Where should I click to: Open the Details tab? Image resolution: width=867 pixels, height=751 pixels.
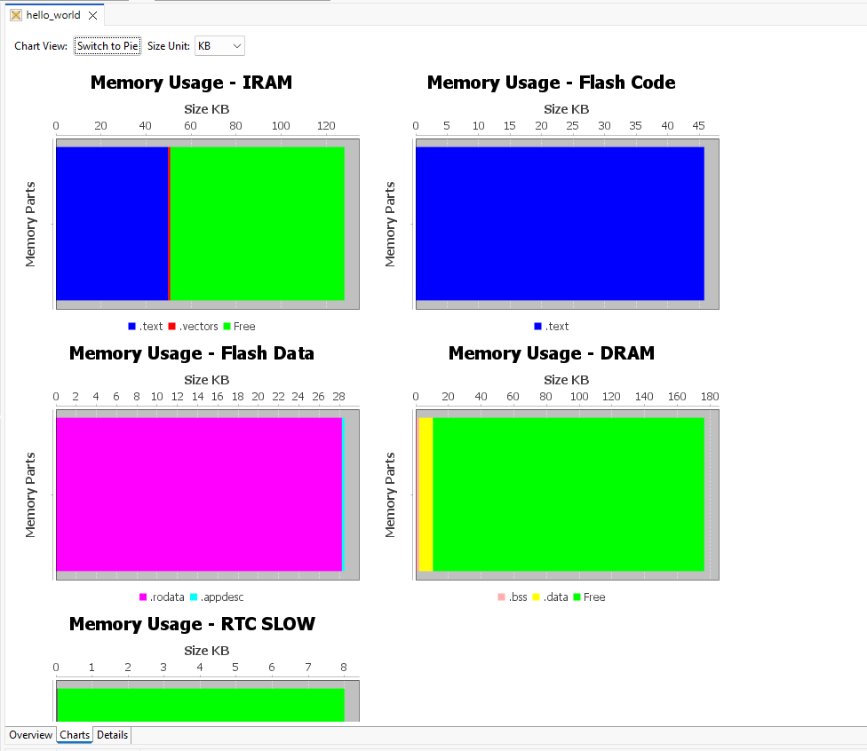[x=112, y=735]
